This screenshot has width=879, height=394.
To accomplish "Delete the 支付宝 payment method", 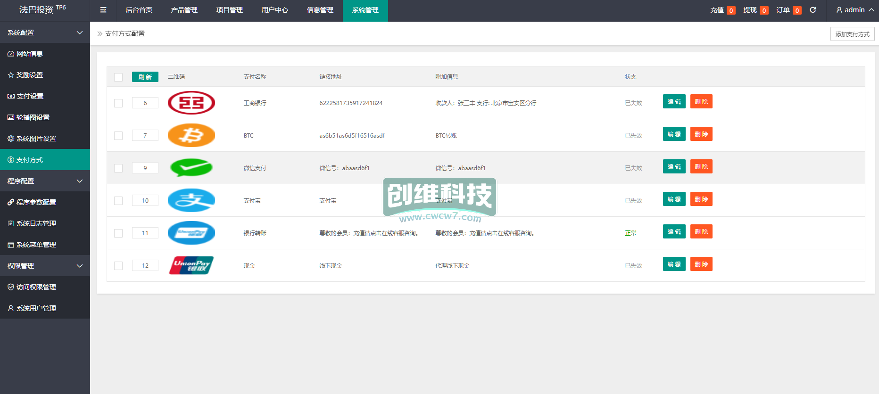I will [701, 199].
